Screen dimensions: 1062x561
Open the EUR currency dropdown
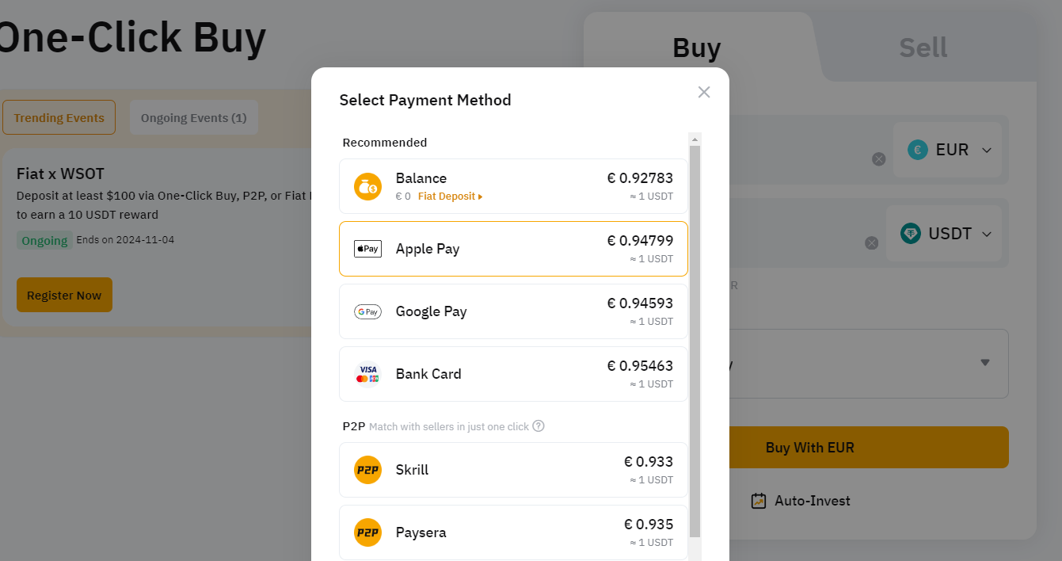coord(947,150)
